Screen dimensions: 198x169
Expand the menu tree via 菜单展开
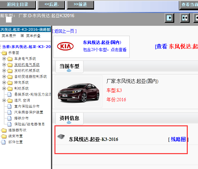(x=9, y=36)
